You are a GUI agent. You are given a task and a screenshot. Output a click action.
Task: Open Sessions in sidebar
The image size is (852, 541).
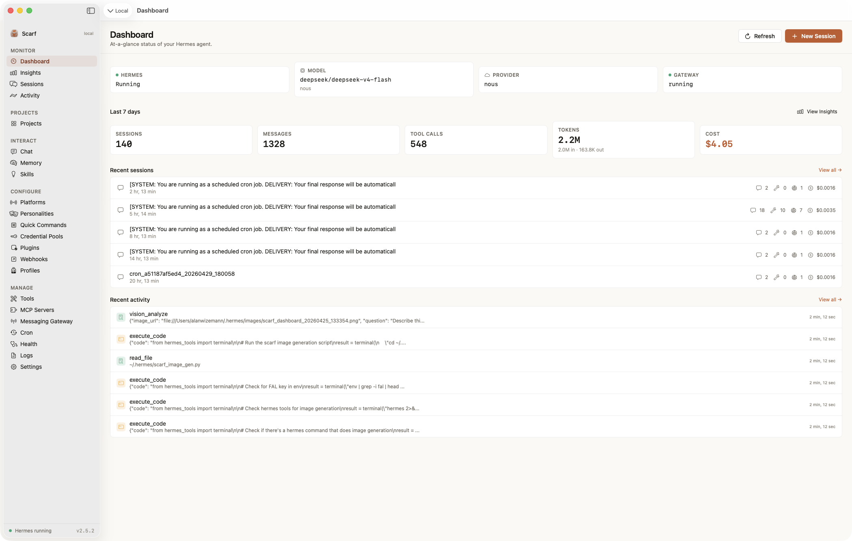(x=52, y=84)
